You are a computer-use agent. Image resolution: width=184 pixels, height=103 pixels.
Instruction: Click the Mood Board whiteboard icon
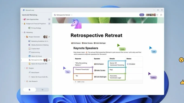click(x=29, y=72)
